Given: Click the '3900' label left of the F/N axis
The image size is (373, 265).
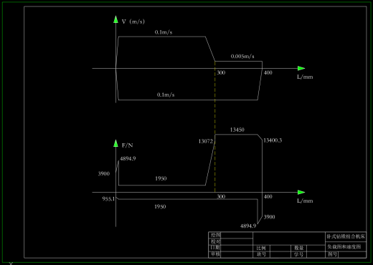Looking at the screenshot, I should (x=104, y=173).
